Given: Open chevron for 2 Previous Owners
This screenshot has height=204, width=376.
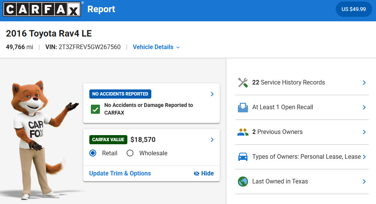Looking at the screenshot, I should tap(364, 132).
